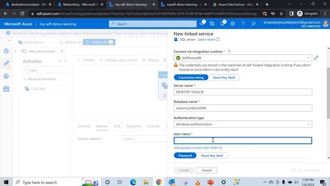This screenshot has width=330, height=186.
Task: Open the Mapping tab
Action: coord(134,126)
